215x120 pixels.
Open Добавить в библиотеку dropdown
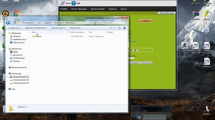click(36, 28)
